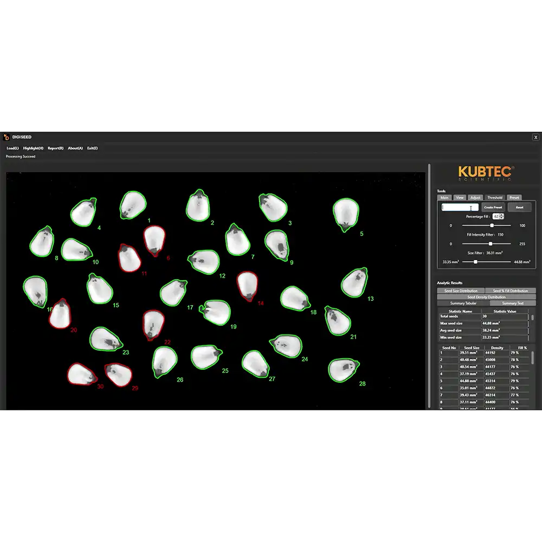Open the Highlight menu
Screen dimensions: 542x542
click(33, 148)
